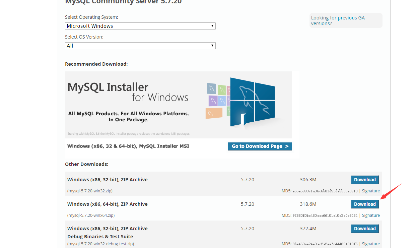Click the MD5 hash starting with 8be460ae24e9

[x=325, y=244]
